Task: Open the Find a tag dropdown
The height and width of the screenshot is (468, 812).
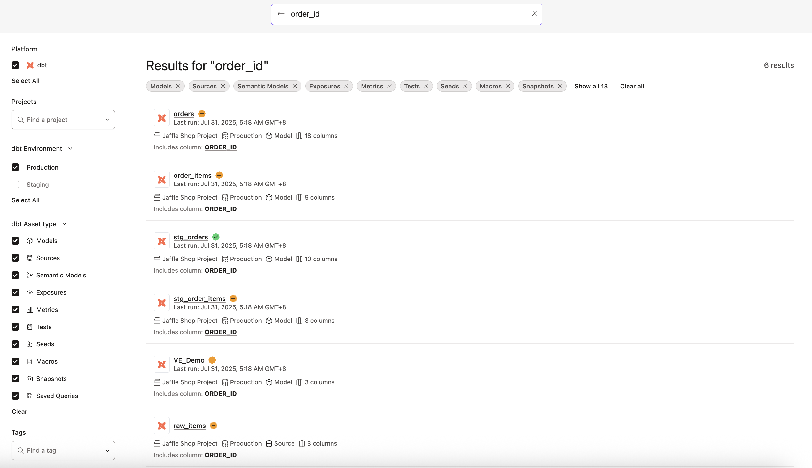Action: (x=107, y=450)
